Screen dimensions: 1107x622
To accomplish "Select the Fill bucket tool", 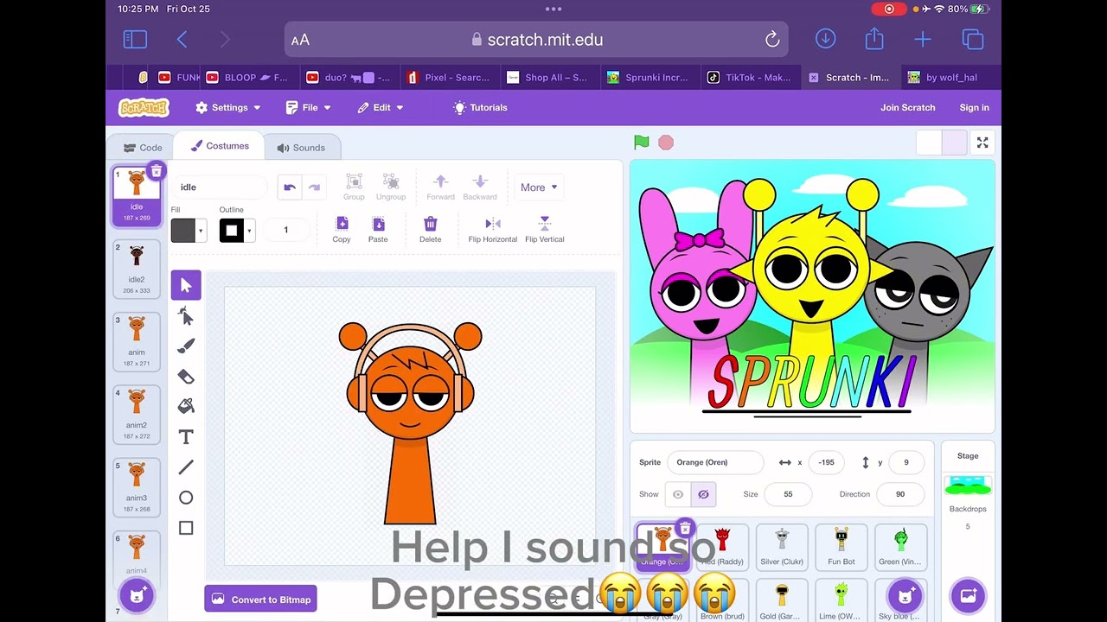I will (x=186, y=406).
